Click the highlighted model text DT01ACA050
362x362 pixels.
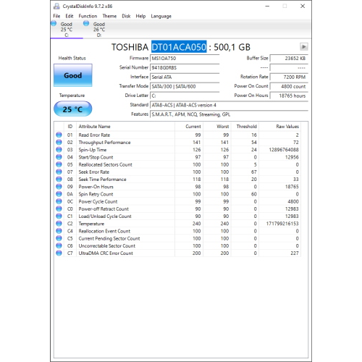pos(179,47)
